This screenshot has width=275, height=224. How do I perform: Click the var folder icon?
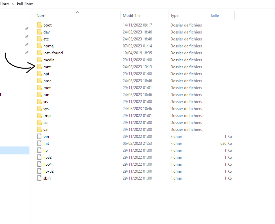pos(39,129)
